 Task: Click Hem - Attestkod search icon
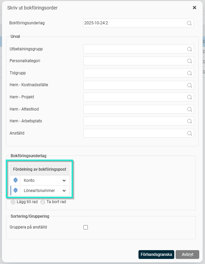tap(190, 109)
